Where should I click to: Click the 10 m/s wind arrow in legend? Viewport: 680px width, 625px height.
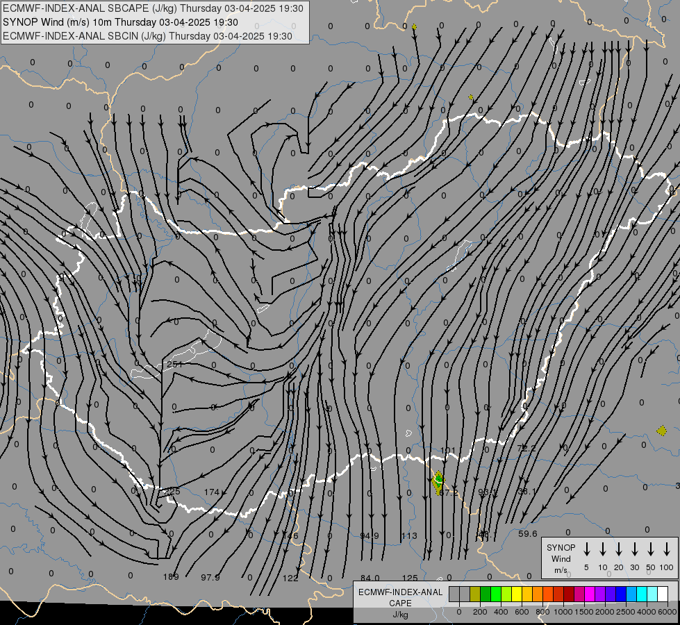[x=603, y=549]
